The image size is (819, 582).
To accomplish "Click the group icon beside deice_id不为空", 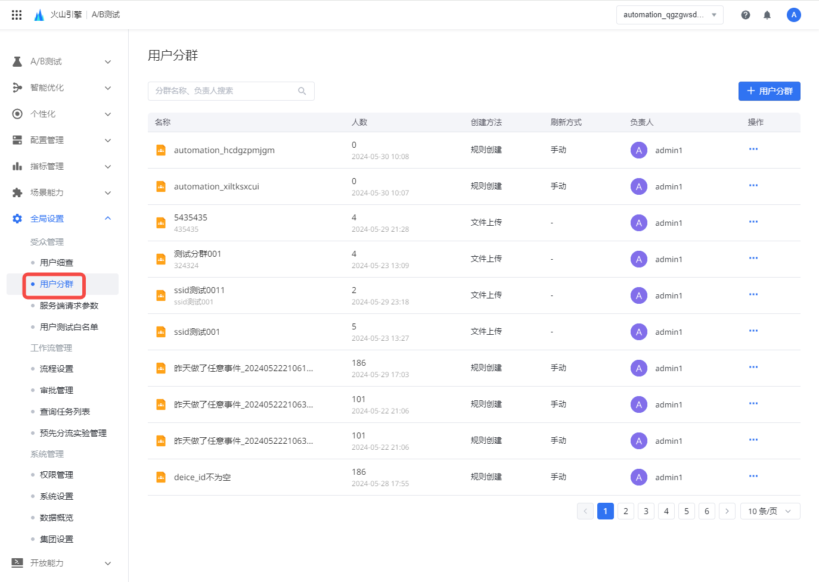I will tap(161, 477).
